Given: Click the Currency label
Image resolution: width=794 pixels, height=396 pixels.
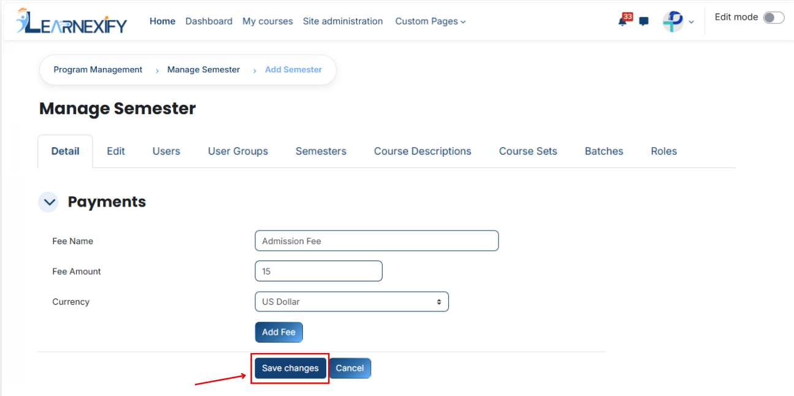Looking at the screenshot, I should pyautogui.click(x=71, y=302).
